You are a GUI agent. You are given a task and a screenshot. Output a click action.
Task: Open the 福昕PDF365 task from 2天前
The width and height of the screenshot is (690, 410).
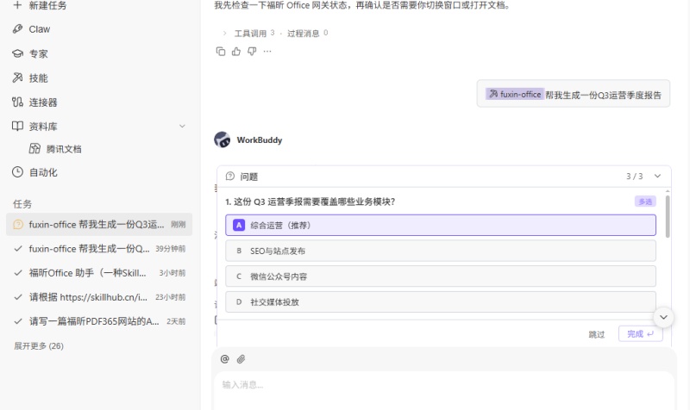coord(99,321)
